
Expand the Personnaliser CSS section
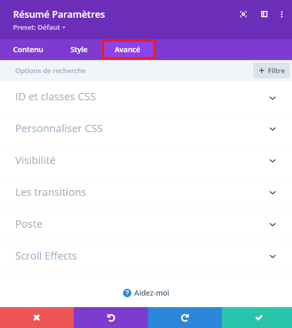pos(146,128)
